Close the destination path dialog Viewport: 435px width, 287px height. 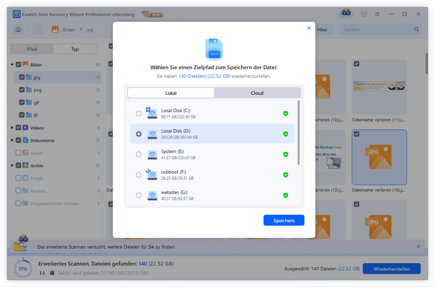[x=309, y=28]
